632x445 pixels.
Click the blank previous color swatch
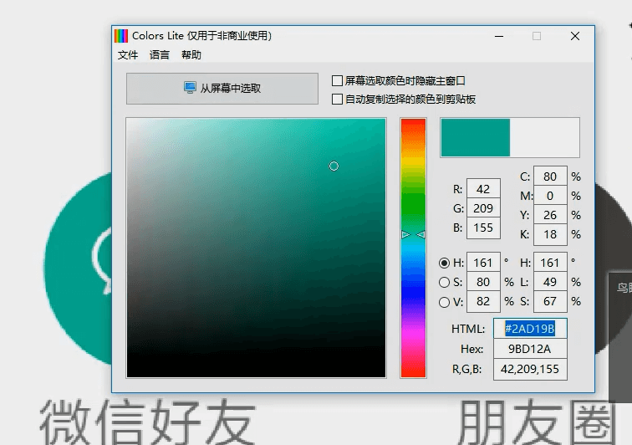click(x=544, y=137)
